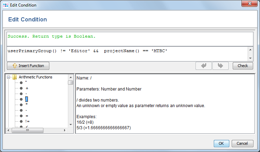Click the bullet icon beside the * operator
The image size is (260, 152).
tap(21, 105)
